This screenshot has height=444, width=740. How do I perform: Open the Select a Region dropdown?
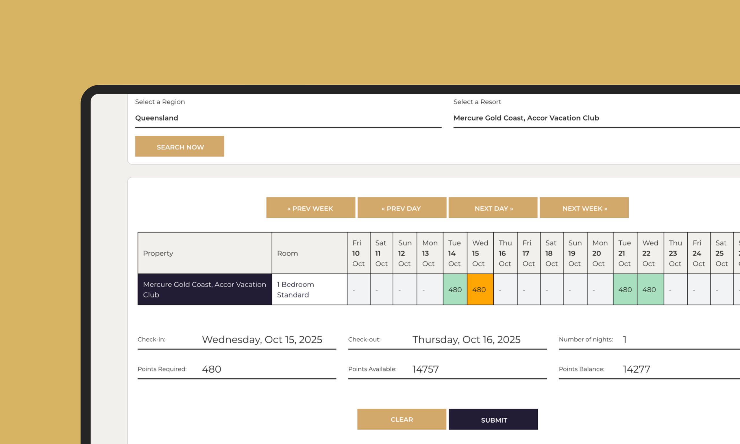288,118
